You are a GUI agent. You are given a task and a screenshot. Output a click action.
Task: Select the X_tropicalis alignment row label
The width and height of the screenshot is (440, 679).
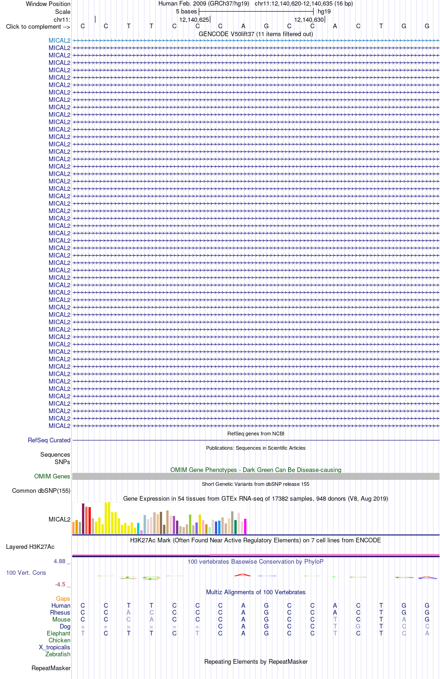pyautogui.click(x=55, y=647)
